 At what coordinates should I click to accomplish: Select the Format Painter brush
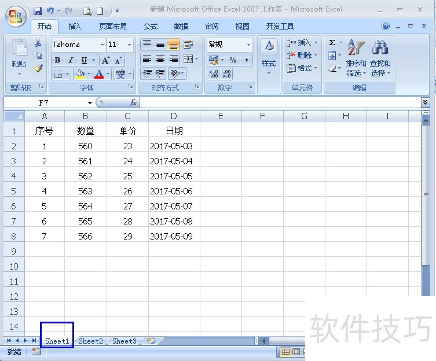click(x=38, y=68)
